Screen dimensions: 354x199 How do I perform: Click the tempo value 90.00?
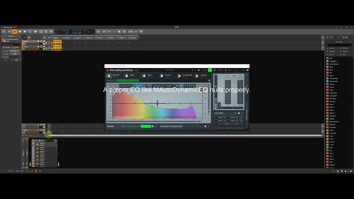(65, 30)
